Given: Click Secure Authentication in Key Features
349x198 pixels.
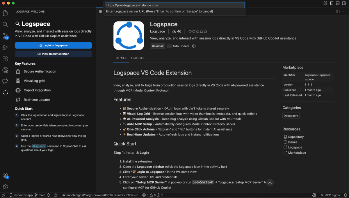Looking at the screenshot, I should pos(40,71).
